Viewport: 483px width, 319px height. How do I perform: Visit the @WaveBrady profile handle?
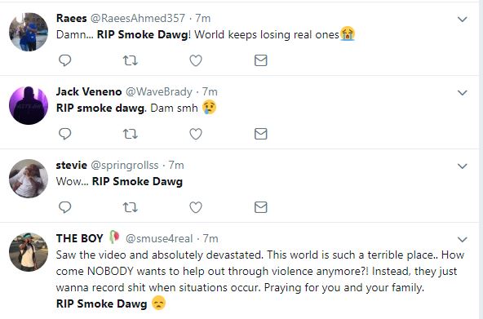pyautogui.click(x=159, y=91)
